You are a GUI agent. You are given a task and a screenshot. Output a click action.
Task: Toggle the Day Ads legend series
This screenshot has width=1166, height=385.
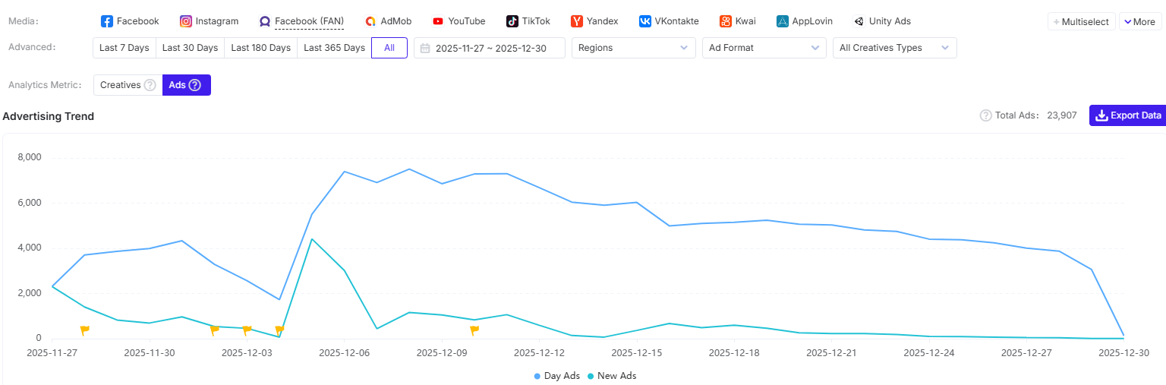(x=557, y=376)
